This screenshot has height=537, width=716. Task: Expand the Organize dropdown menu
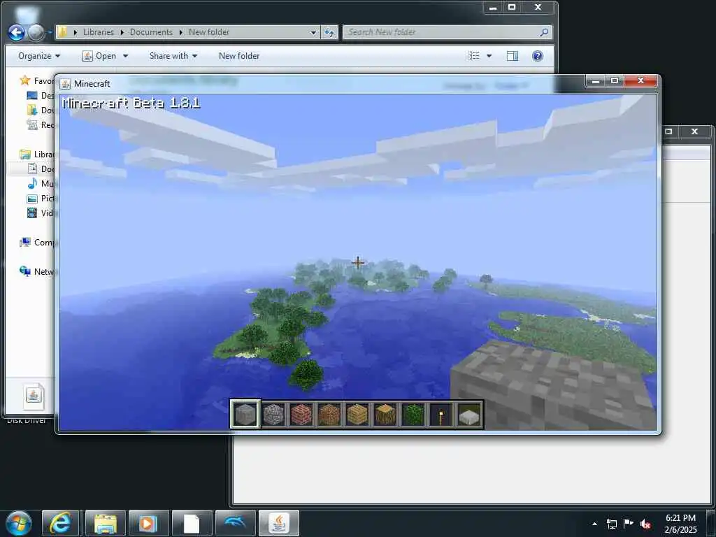tap(39, 56)
